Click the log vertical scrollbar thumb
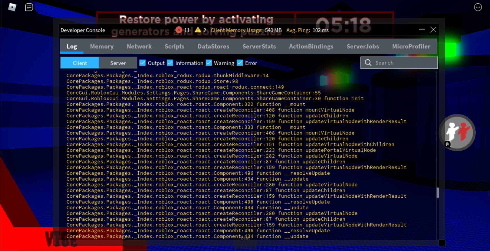 (438, 193)
